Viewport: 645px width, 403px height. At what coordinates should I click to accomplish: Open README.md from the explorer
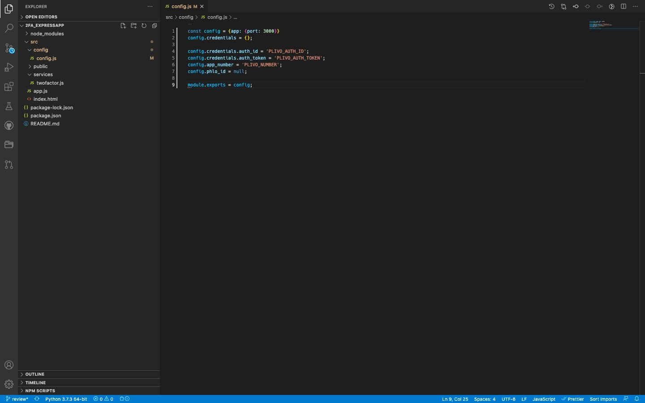click(45, 124)
